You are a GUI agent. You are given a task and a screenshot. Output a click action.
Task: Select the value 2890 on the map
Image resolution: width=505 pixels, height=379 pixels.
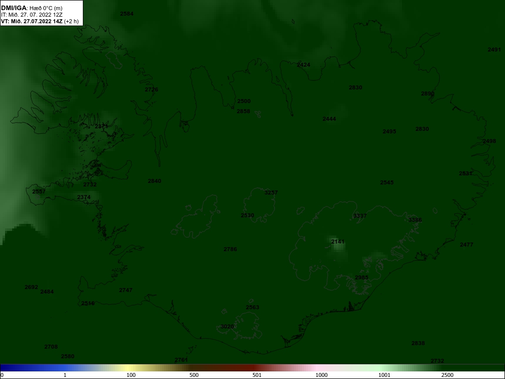(428, 93)
